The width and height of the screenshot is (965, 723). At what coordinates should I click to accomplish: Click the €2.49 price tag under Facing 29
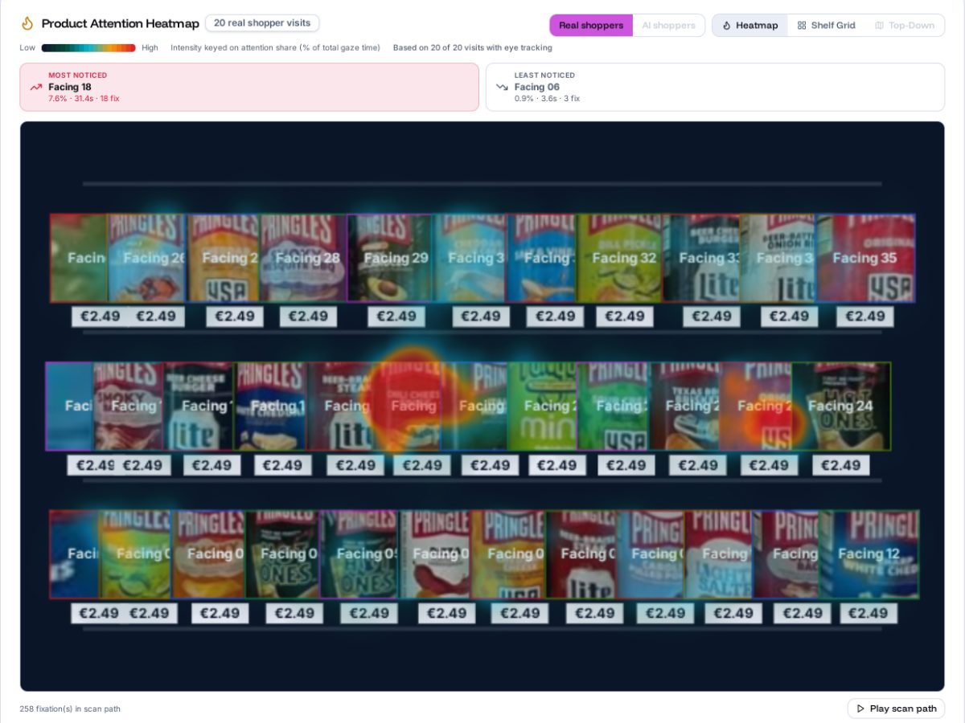[x=396, y=317]
